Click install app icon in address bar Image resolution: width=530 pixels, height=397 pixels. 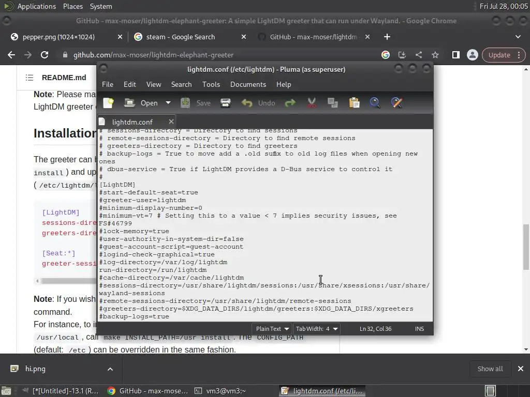pyautogui.click(x=402, y=55)
